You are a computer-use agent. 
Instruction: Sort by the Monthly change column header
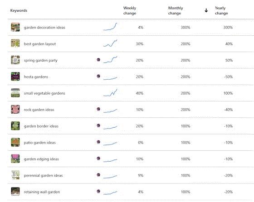pos(176,10)
